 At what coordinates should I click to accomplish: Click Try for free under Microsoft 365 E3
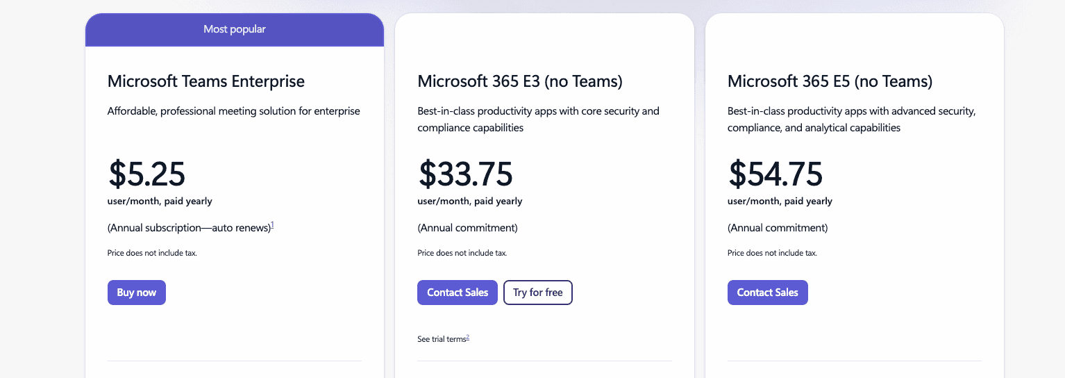click(538, 293)
